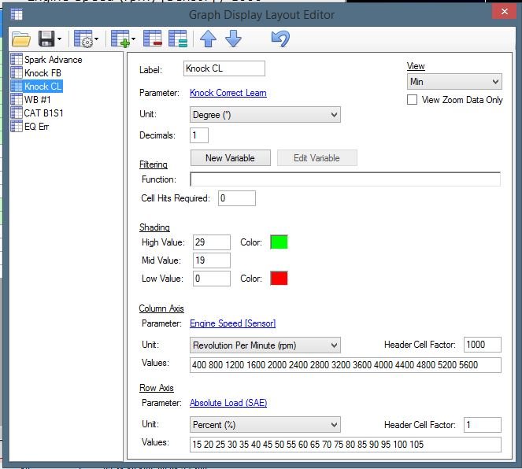Expand add-table dropdown arrow
Image resolution: width=522 pixels, height=469 pixels.
(x=134, y=39)
